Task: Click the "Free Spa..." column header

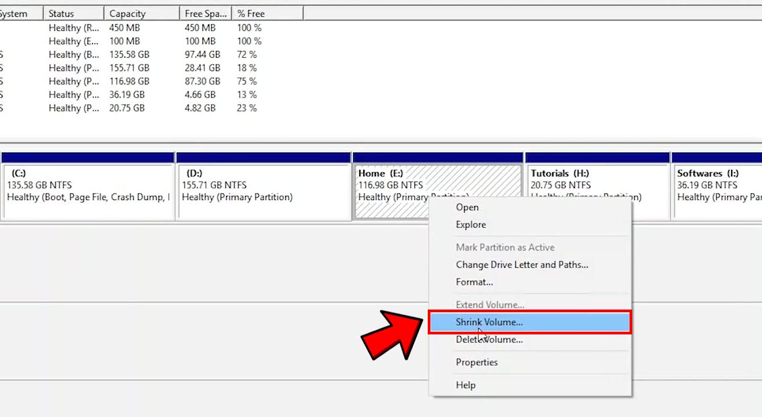Action: pos(205,12)
